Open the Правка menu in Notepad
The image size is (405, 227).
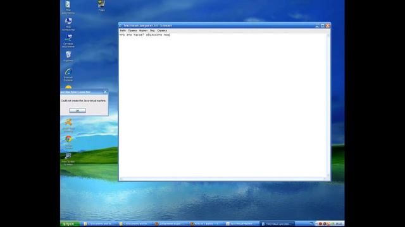click(x=132, y=30)
